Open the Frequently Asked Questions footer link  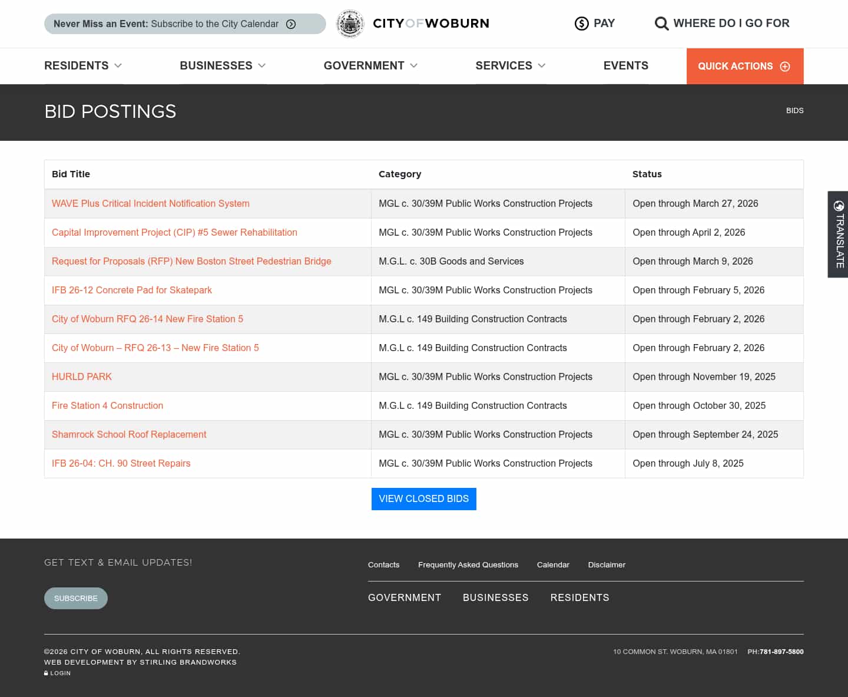468,564
